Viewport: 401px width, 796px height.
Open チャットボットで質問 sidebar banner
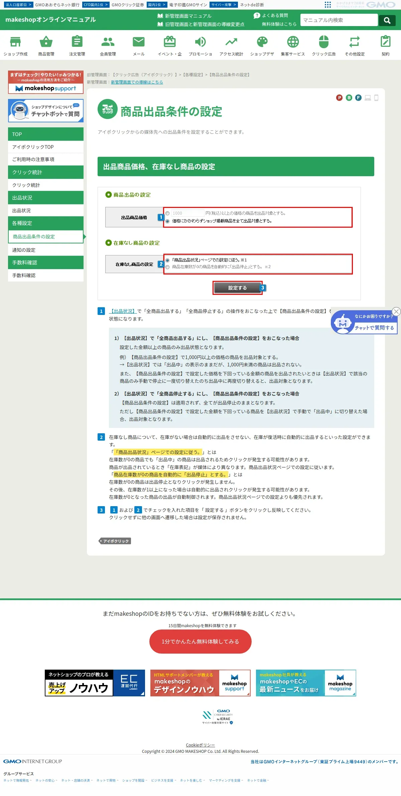tap(46, 111)
